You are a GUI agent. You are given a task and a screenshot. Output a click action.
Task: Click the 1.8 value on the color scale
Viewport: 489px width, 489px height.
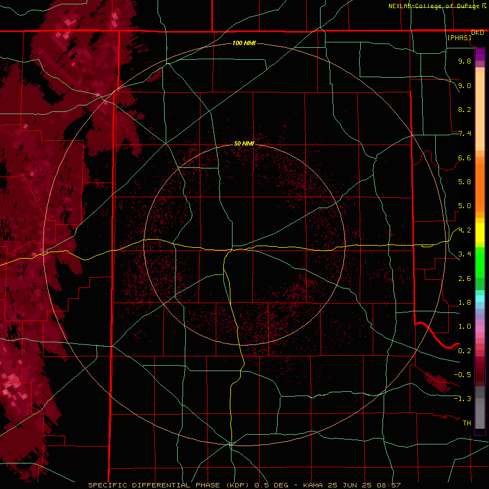(x=465, y=303)
